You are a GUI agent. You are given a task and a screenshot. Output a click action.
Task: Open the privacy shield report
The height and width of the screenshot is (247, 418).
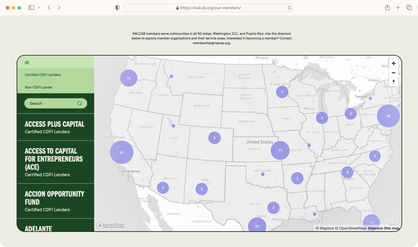(x=118, y=8)
